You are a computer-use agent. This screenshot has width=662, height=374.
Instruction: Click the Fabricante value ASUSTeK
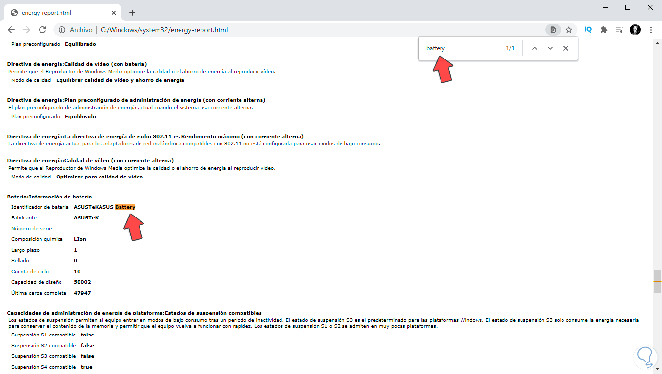(86, 218)
